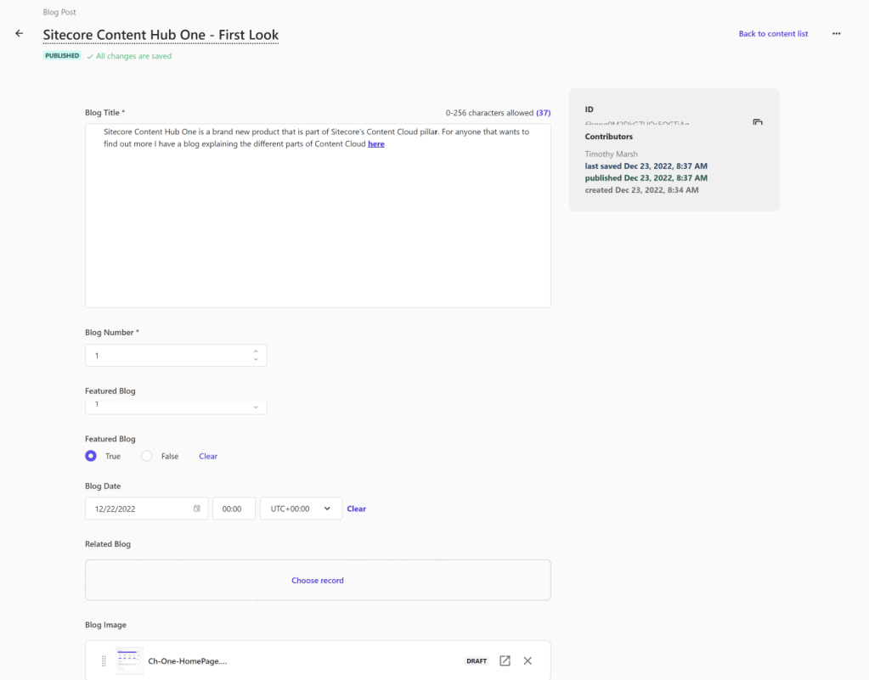The width and height of the screenshot is (869, 680).
Task: Open the Blog Date calendar picker icon
Action: pos(197,509)
